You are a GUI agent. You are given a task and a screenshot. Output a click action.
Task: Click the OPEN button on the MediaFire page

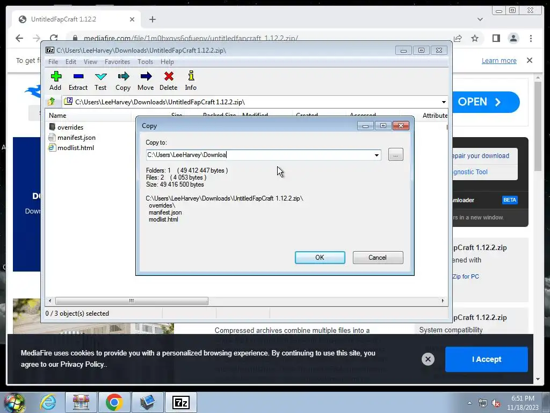486,102
